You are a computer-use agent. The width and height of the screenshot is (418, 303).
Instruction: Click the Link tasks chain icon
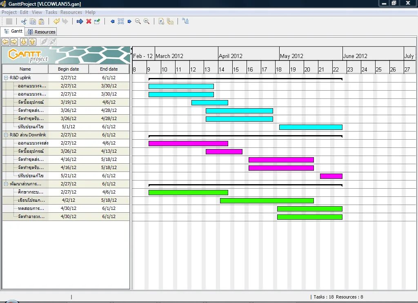[44, 42]
